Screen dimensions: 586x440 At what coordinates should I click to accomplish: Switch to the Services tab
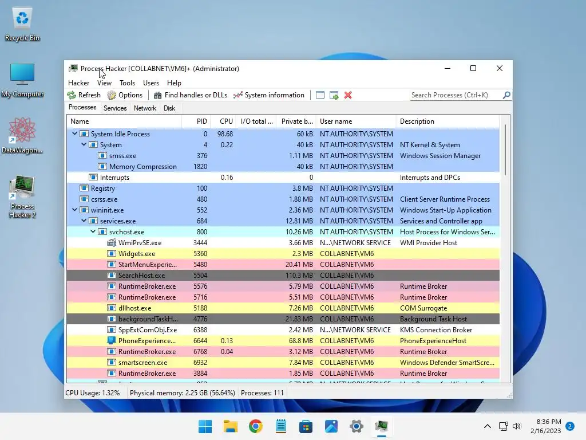pos(115,108)
